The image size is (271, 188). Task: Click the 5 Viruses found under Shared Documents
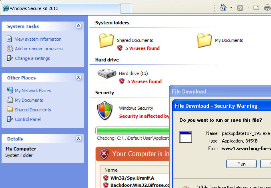(x=143, y=48)
